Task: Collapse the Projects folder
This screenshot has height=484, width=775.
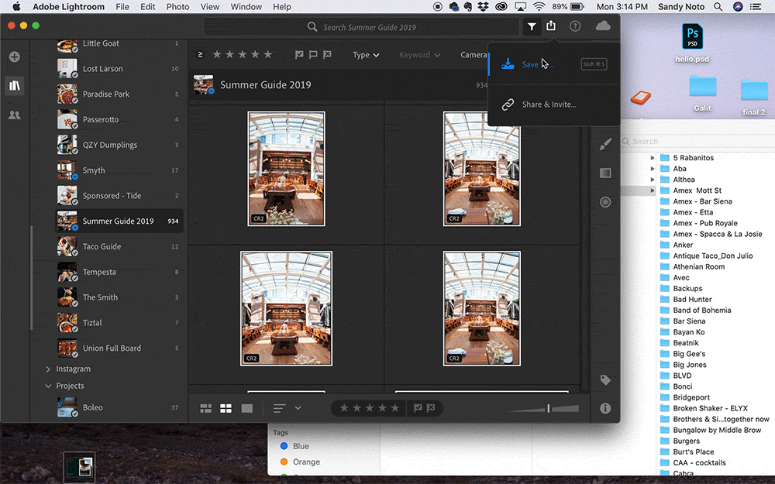Action: 48,386
